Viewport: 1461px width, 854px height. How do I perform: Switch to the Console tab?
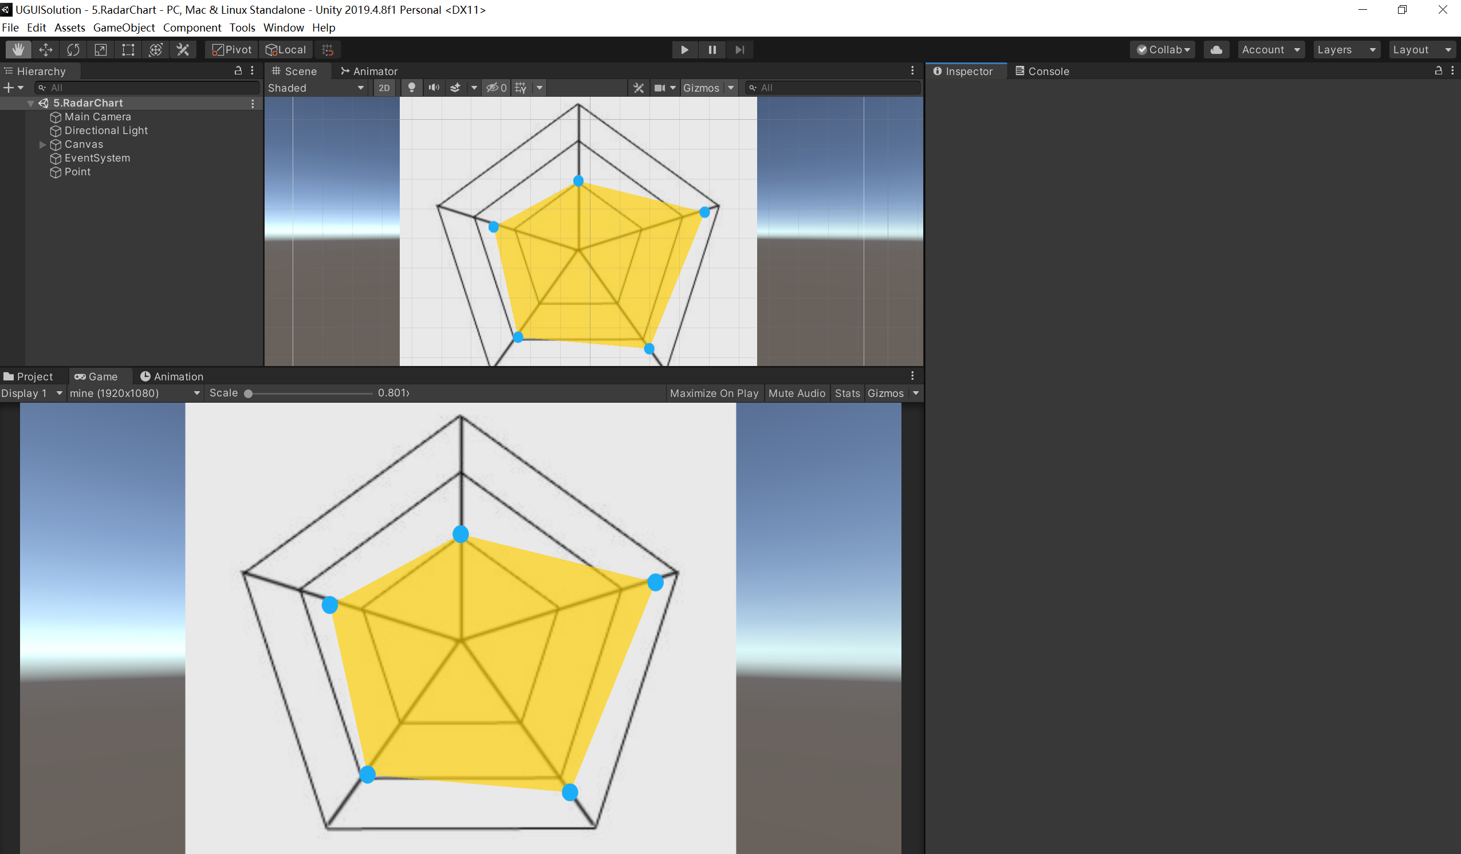tap(1042, 72)
